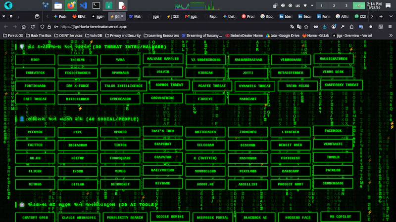
Task: Switch to the Affid Google tab
Action: (342, 16)
